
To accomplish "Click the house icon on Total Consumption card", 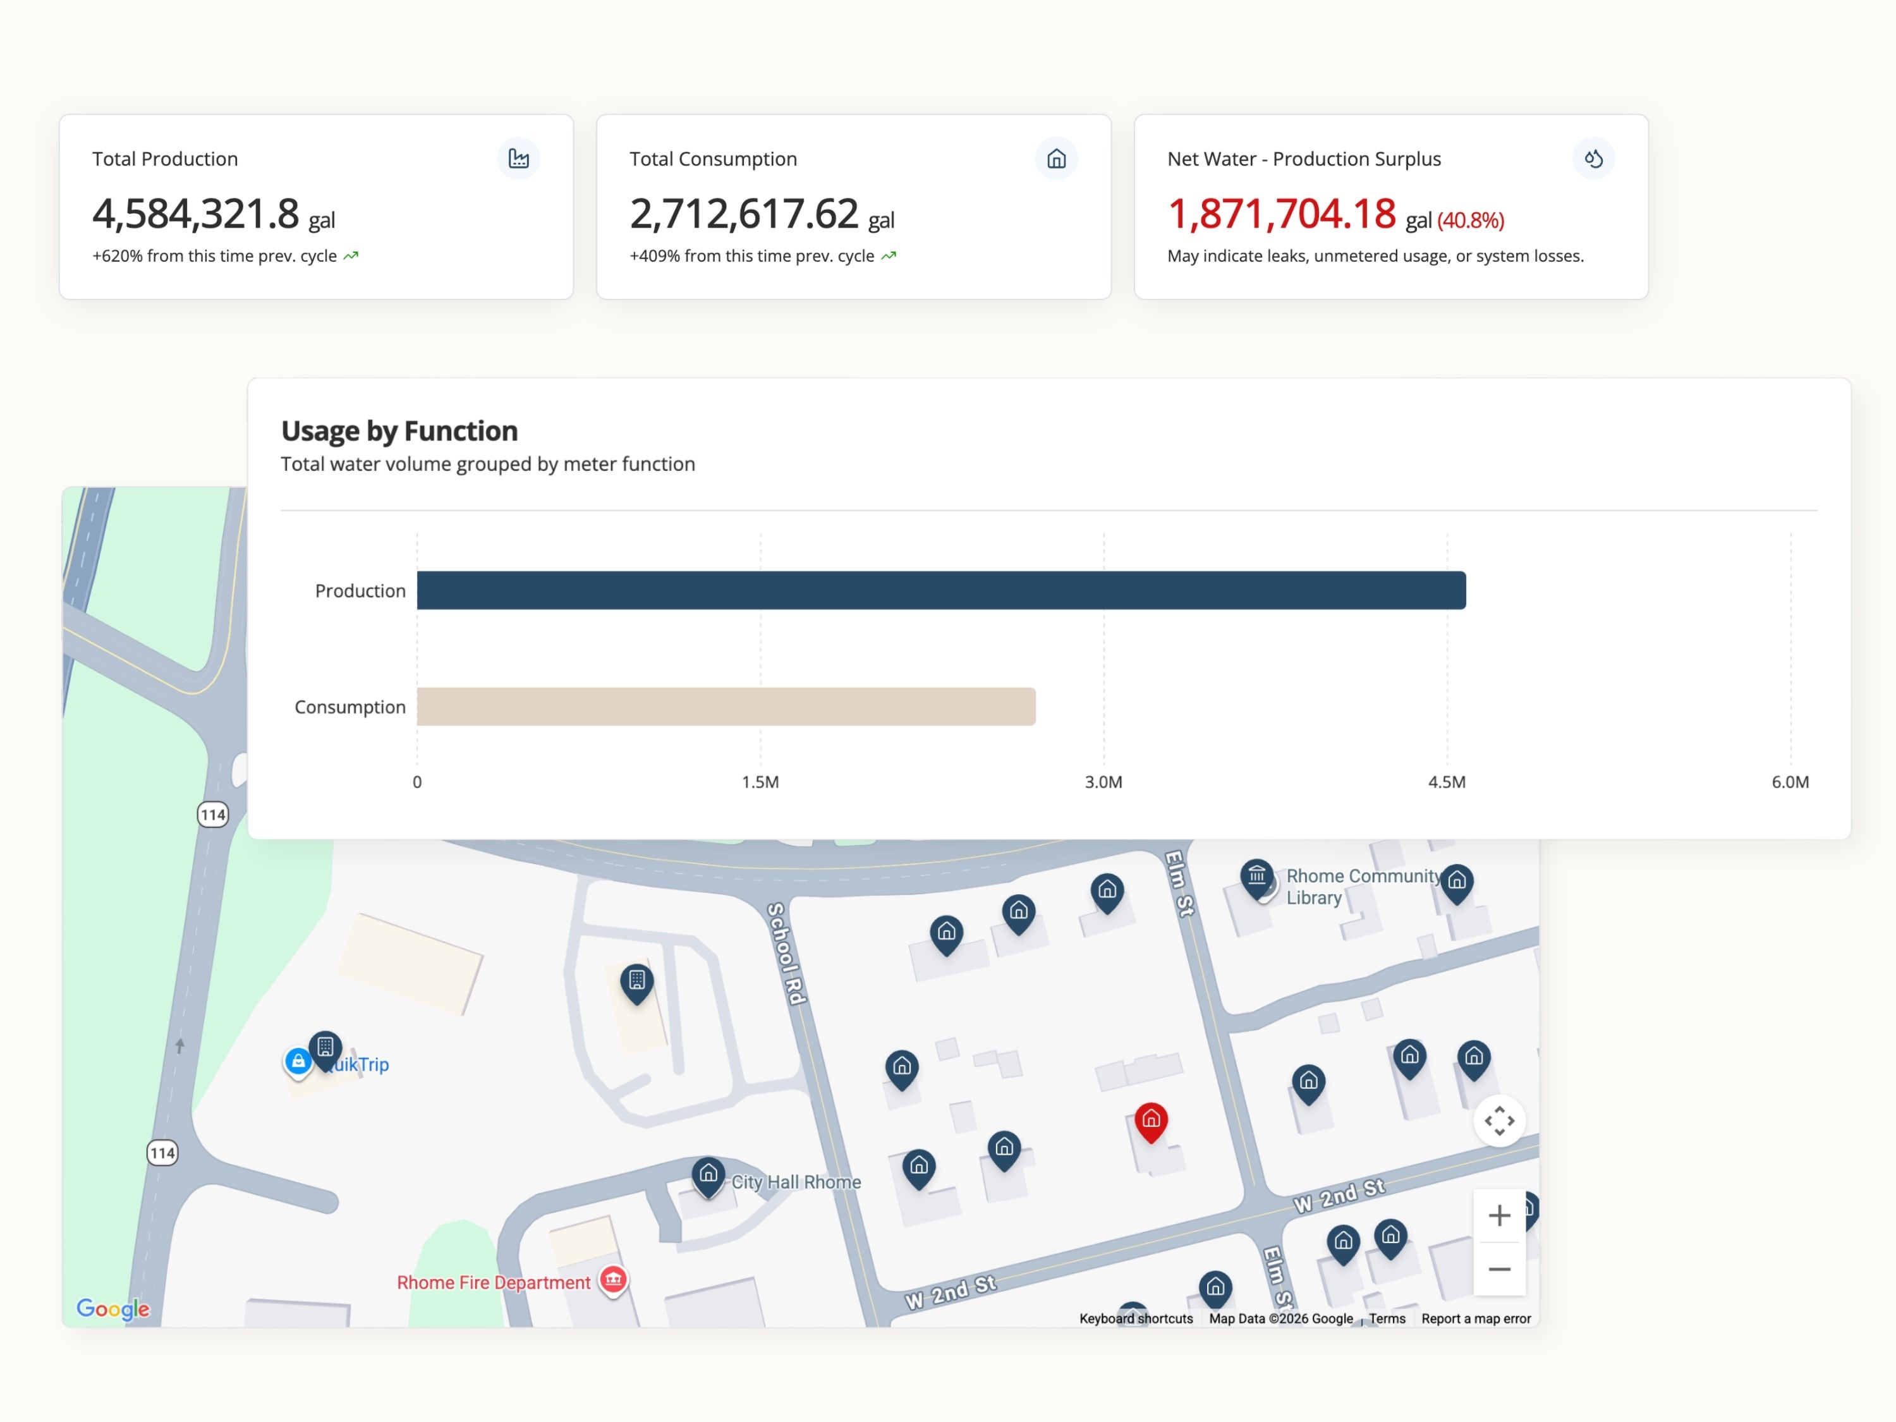I will click(x=1055, y=159).
